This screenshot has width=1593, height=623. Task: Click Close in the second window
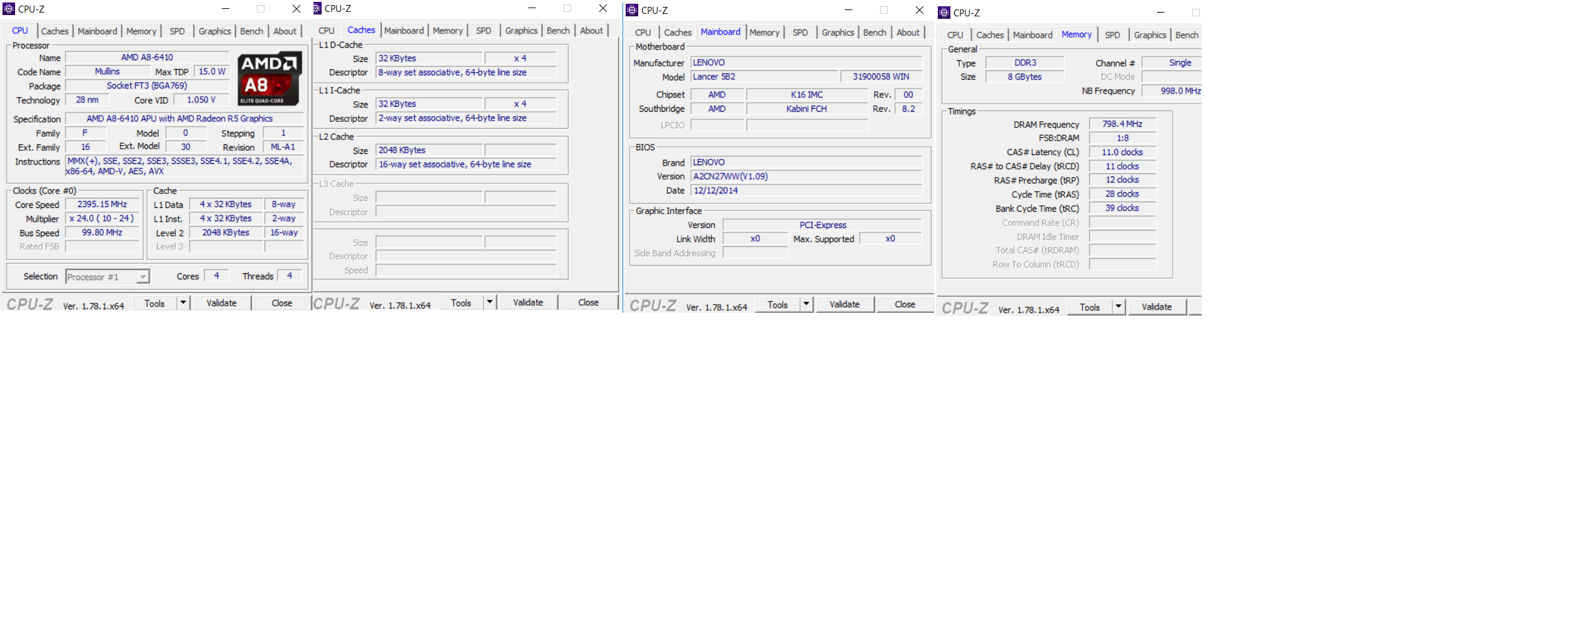[588, 302]
